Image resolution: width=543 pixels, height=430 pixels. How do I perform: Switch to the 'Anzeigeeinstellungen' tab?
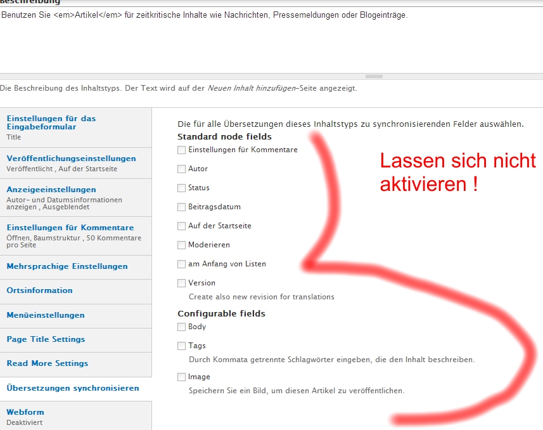point(51,190)
